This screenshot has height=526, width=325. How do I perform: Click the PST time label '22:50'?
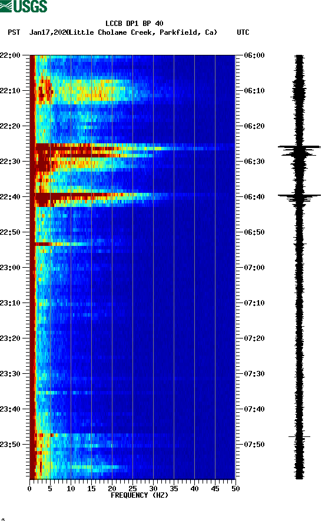[11, 232]
